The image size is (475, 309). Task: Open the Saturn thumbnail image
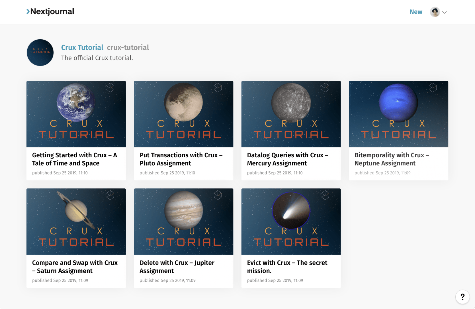click(x=76, y=221)
